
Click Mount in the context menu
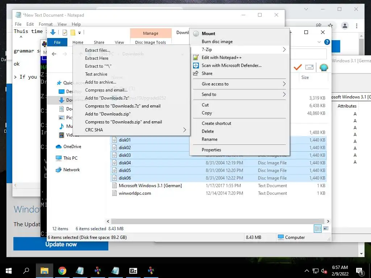click(239, 34)
